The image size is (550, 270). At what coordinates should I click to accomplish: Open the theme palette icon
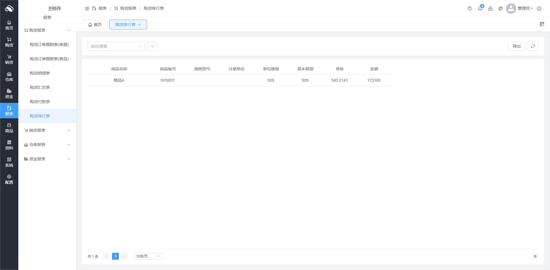pos(500,9)
